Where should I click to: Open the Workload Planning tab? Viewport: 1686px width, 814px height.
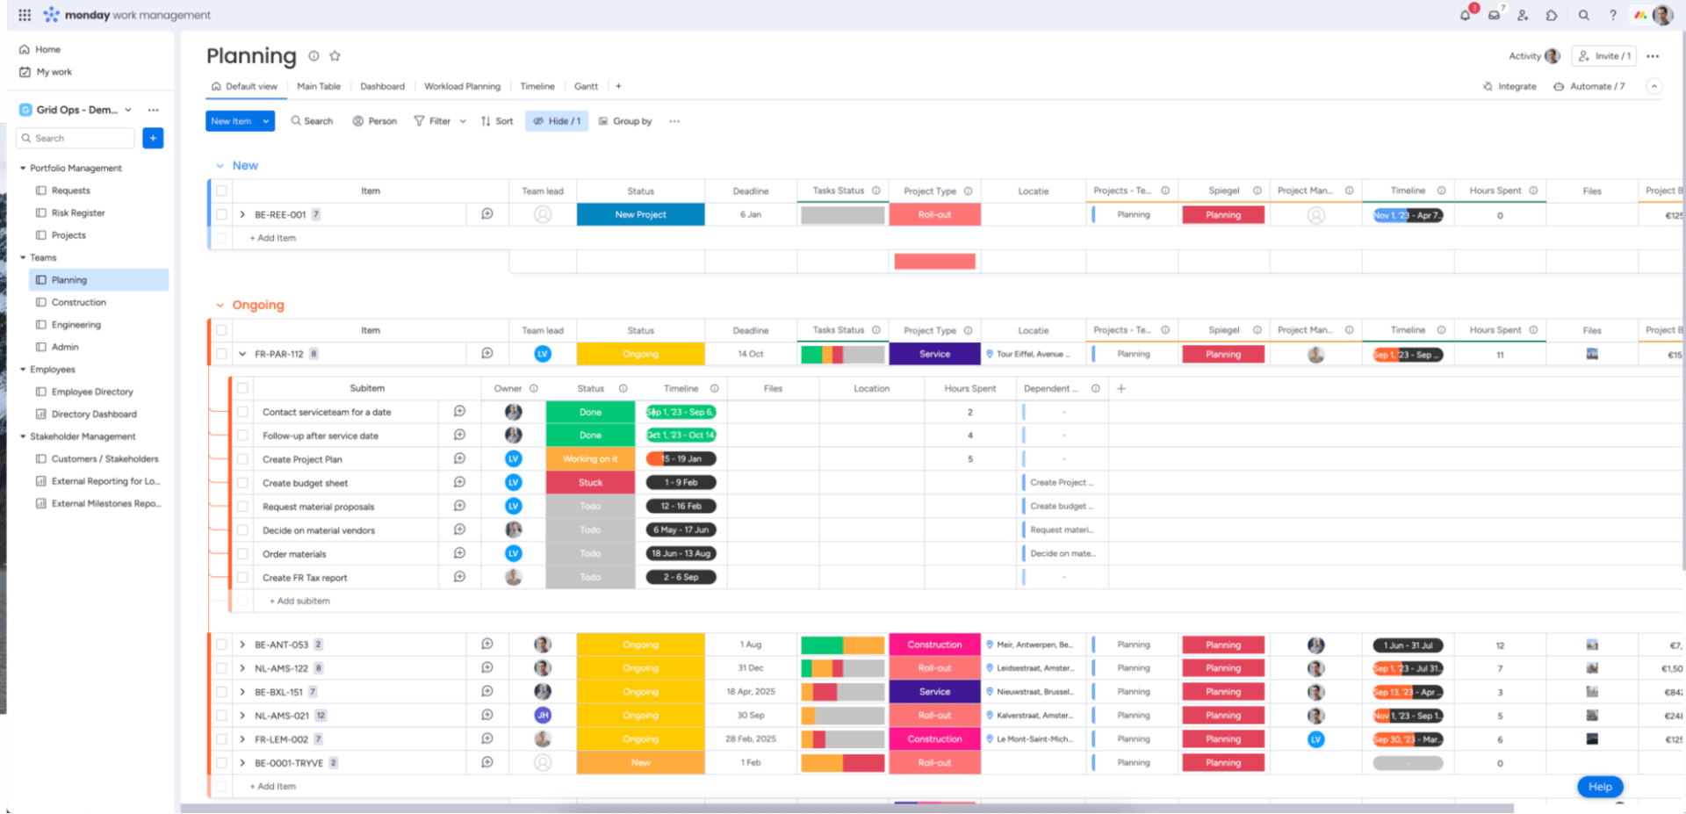coord(462,86)
